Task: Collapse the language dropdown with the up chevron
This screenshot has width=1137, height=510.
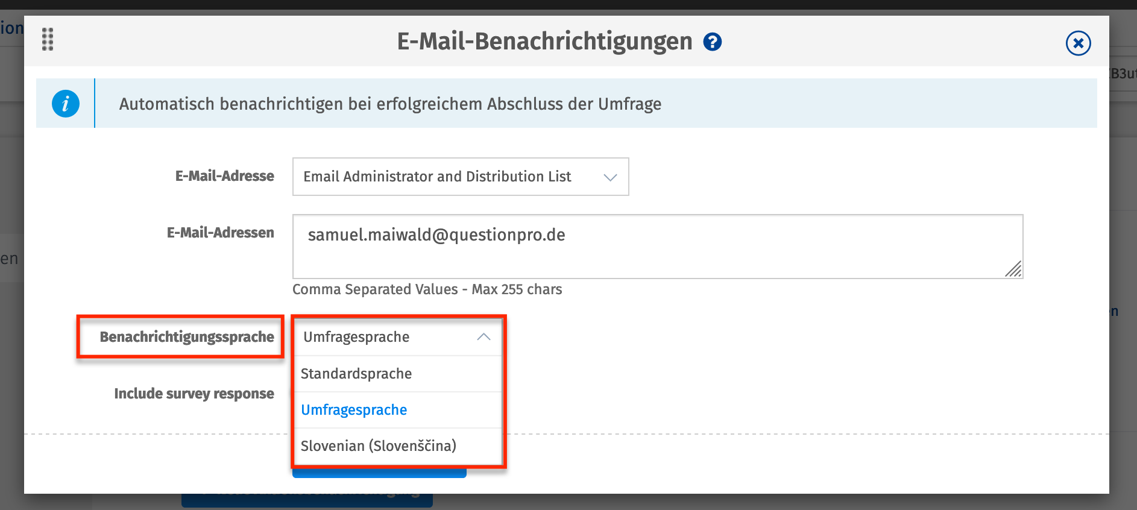Action: tap(483, 337)
